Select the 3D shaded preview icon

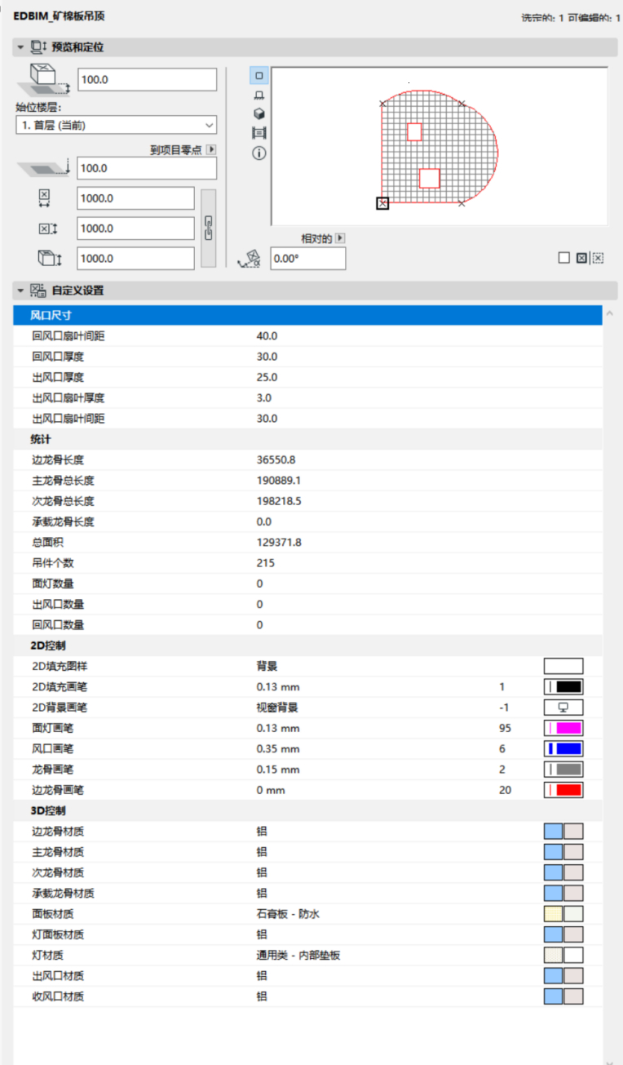point(259,113)
